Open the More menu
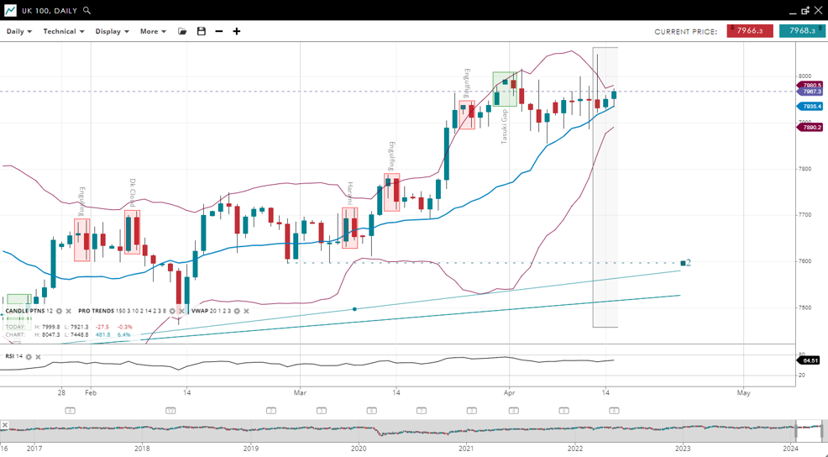This screenshot has width=828, height=457. tap(153, 31)
